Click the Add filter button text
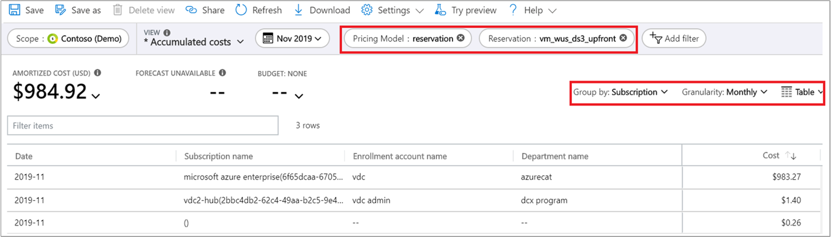The image size is (831, 237). point(681,39)
